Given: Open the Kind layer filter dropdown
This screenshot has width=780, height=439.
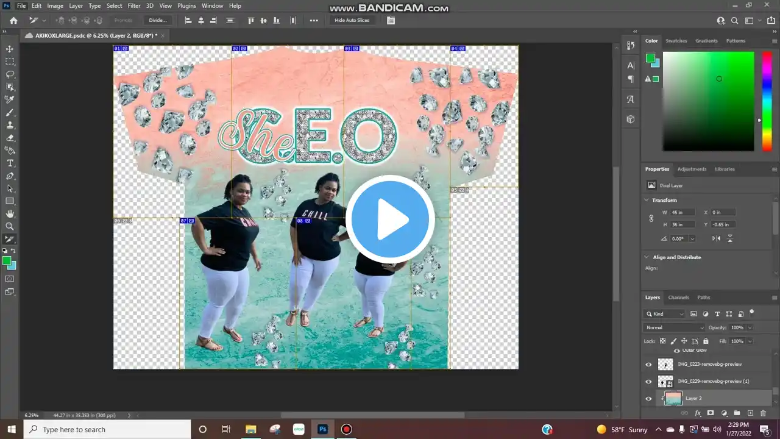Looking at the screenshot, I should click(665, 314).
